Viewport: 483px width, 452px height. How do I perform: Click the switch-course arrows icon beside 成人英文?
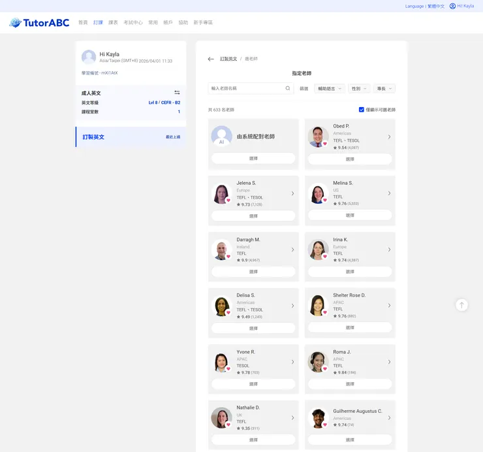coord(177,93)
